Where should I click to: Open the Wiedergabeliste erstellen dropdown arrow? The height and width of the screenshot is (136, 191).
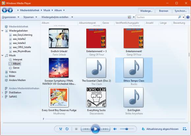(72, 17)
